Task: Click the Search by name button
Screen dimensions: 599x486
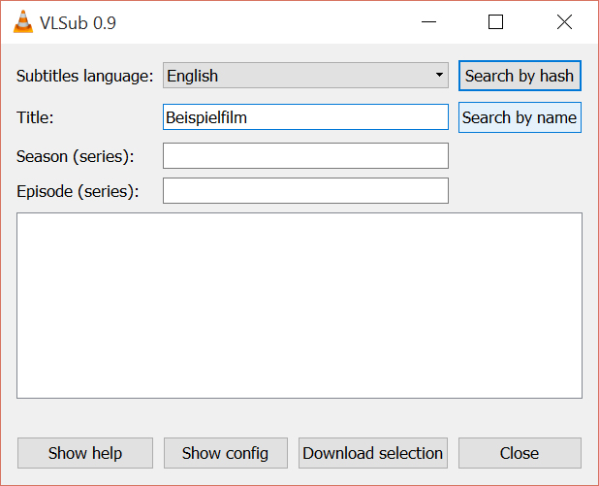Action: 520,117
